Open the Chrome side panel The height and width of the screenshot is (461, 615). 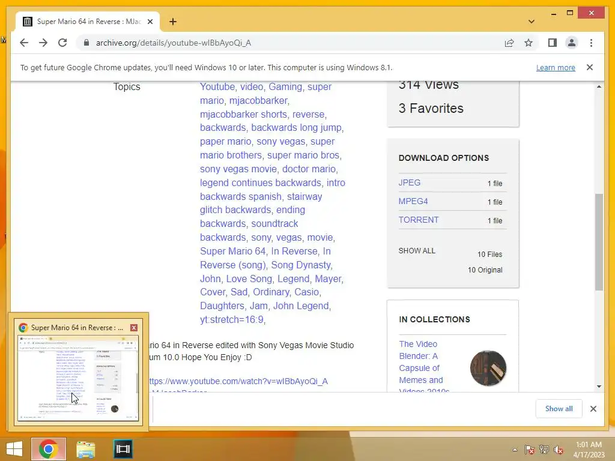point(553,43)
